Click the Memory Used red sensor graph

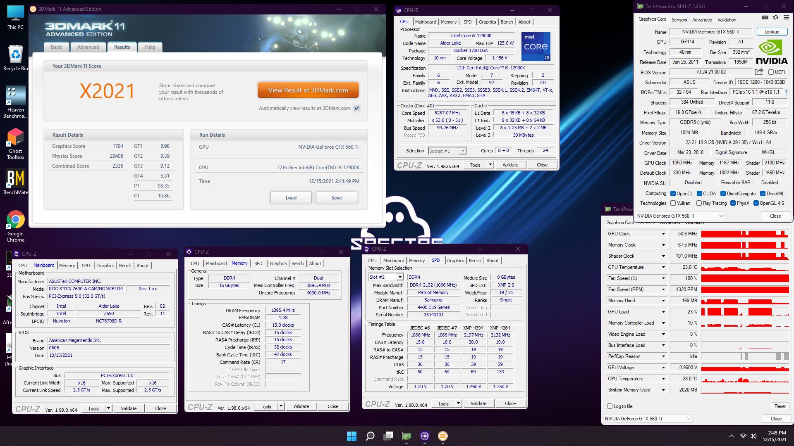pos(745,301)
